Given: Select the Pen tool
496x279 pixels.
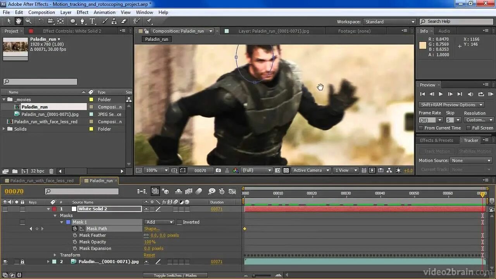Looking at the screenshot, I should [x=83, y=21].
